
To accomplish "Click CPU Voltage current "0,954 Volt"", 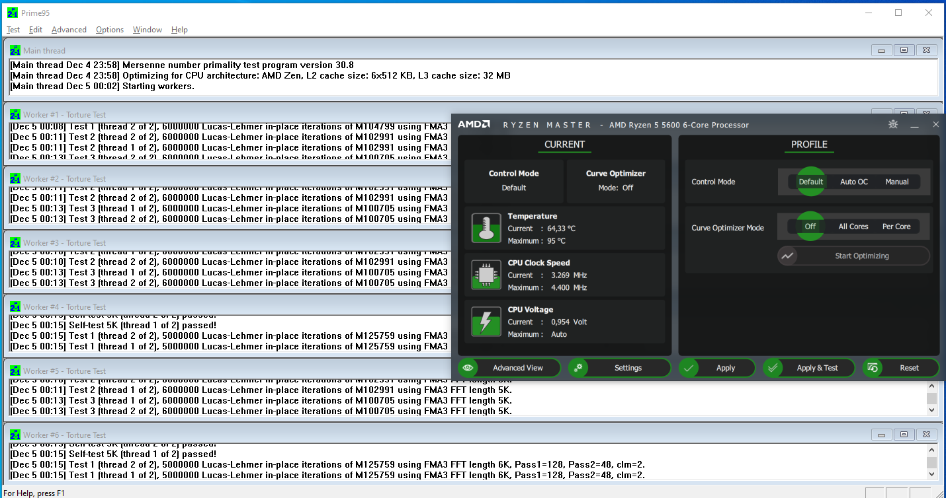I will pos(569,322).
